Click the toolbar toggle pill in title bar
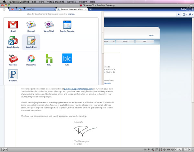This screenshot has width=194, height=152. pyautogui.click(x=191, y=5)
